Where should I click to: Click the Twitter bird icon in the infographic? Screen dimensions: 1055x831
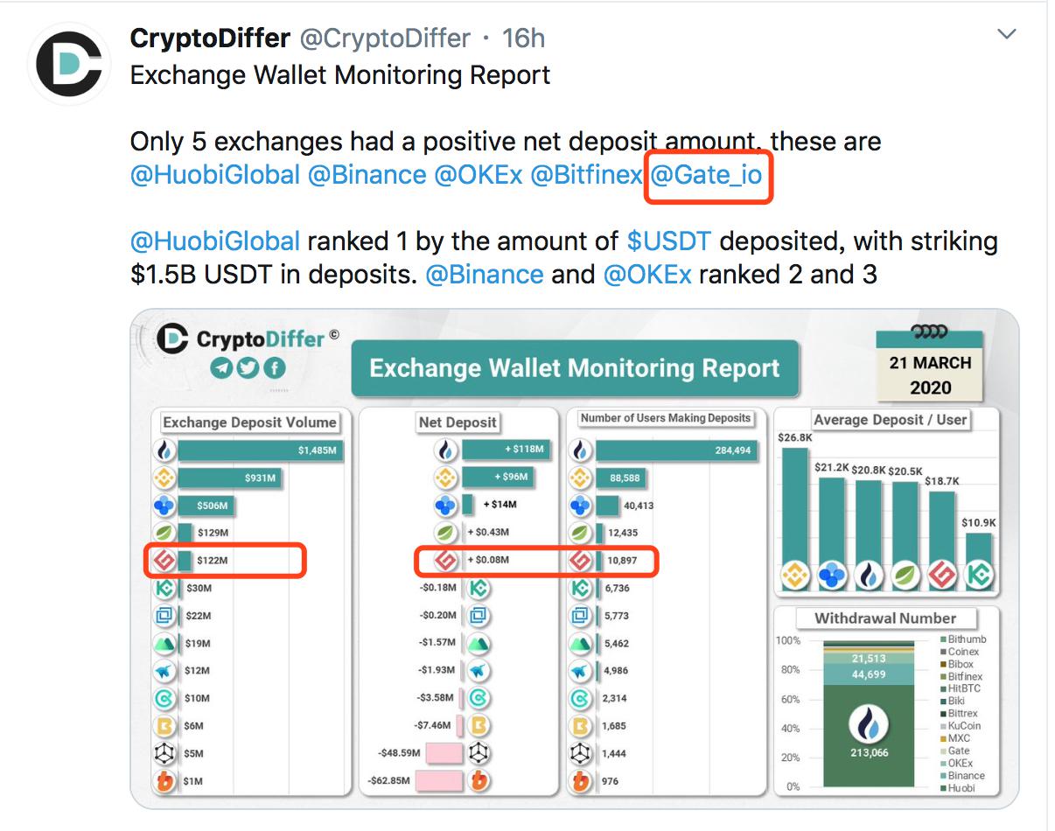(248, 368)
